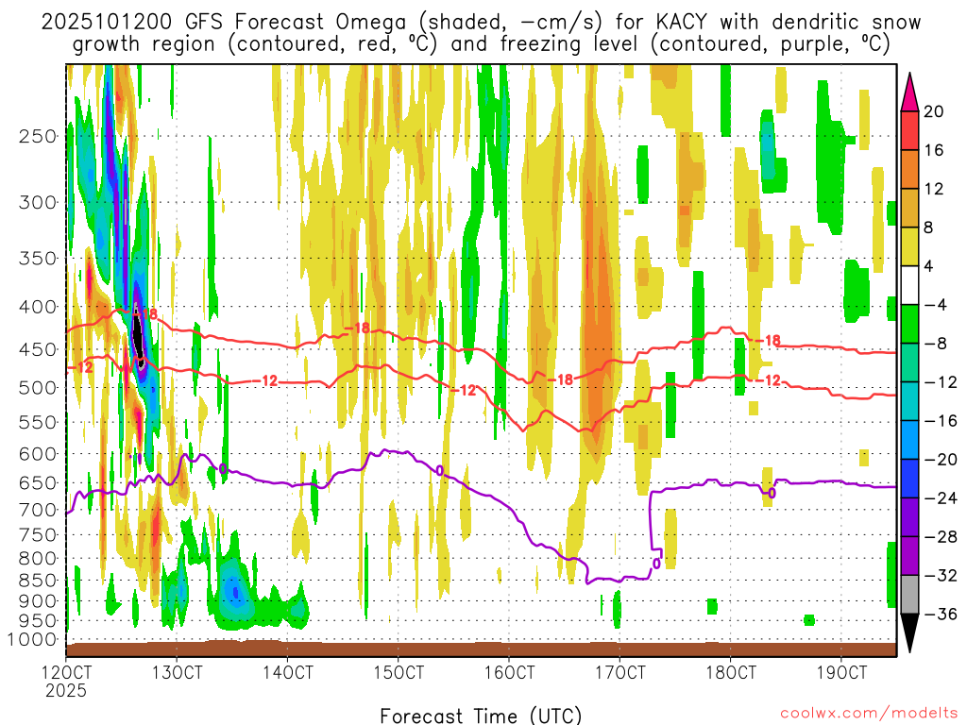
Task: Click the colorbar value -20
Action: tap(940, 460)
